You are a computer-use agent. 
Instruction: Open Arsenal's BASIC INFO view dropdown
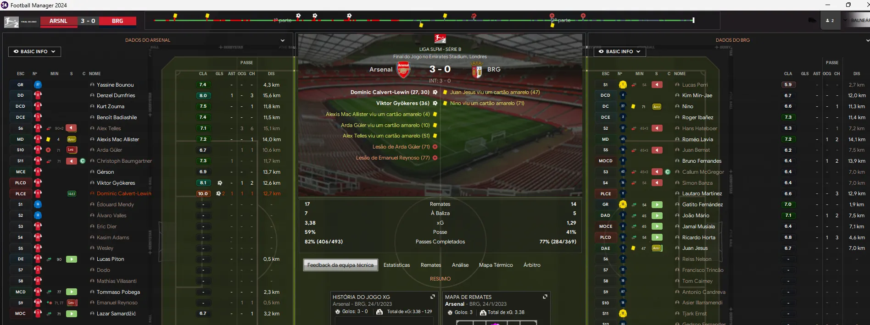[x=34, y=52]
